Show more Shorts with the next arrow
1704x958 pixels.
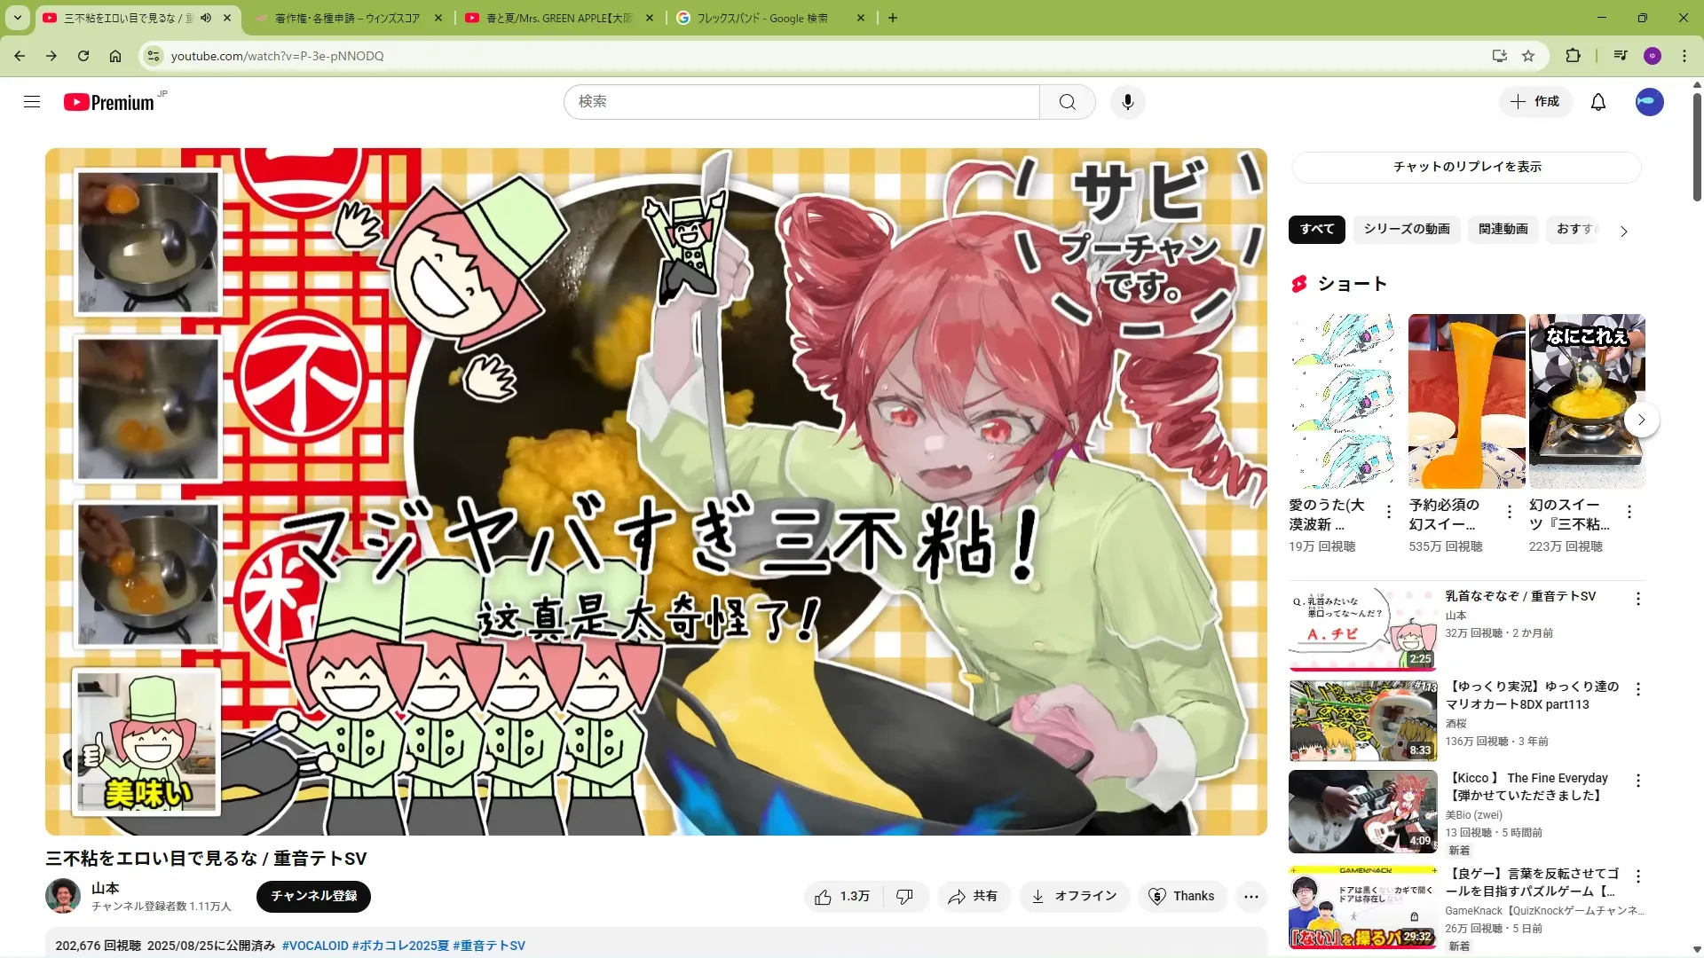click(1642, 420)
